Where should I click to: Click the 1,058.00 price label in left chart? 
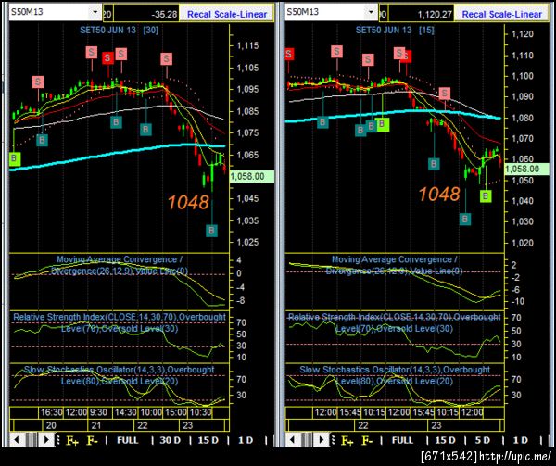coord(251,176)
